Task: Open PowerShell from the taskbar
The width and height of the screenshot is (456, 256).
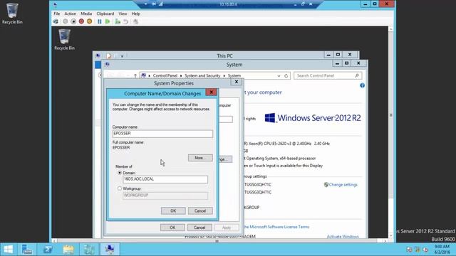Action: (48, 250)
